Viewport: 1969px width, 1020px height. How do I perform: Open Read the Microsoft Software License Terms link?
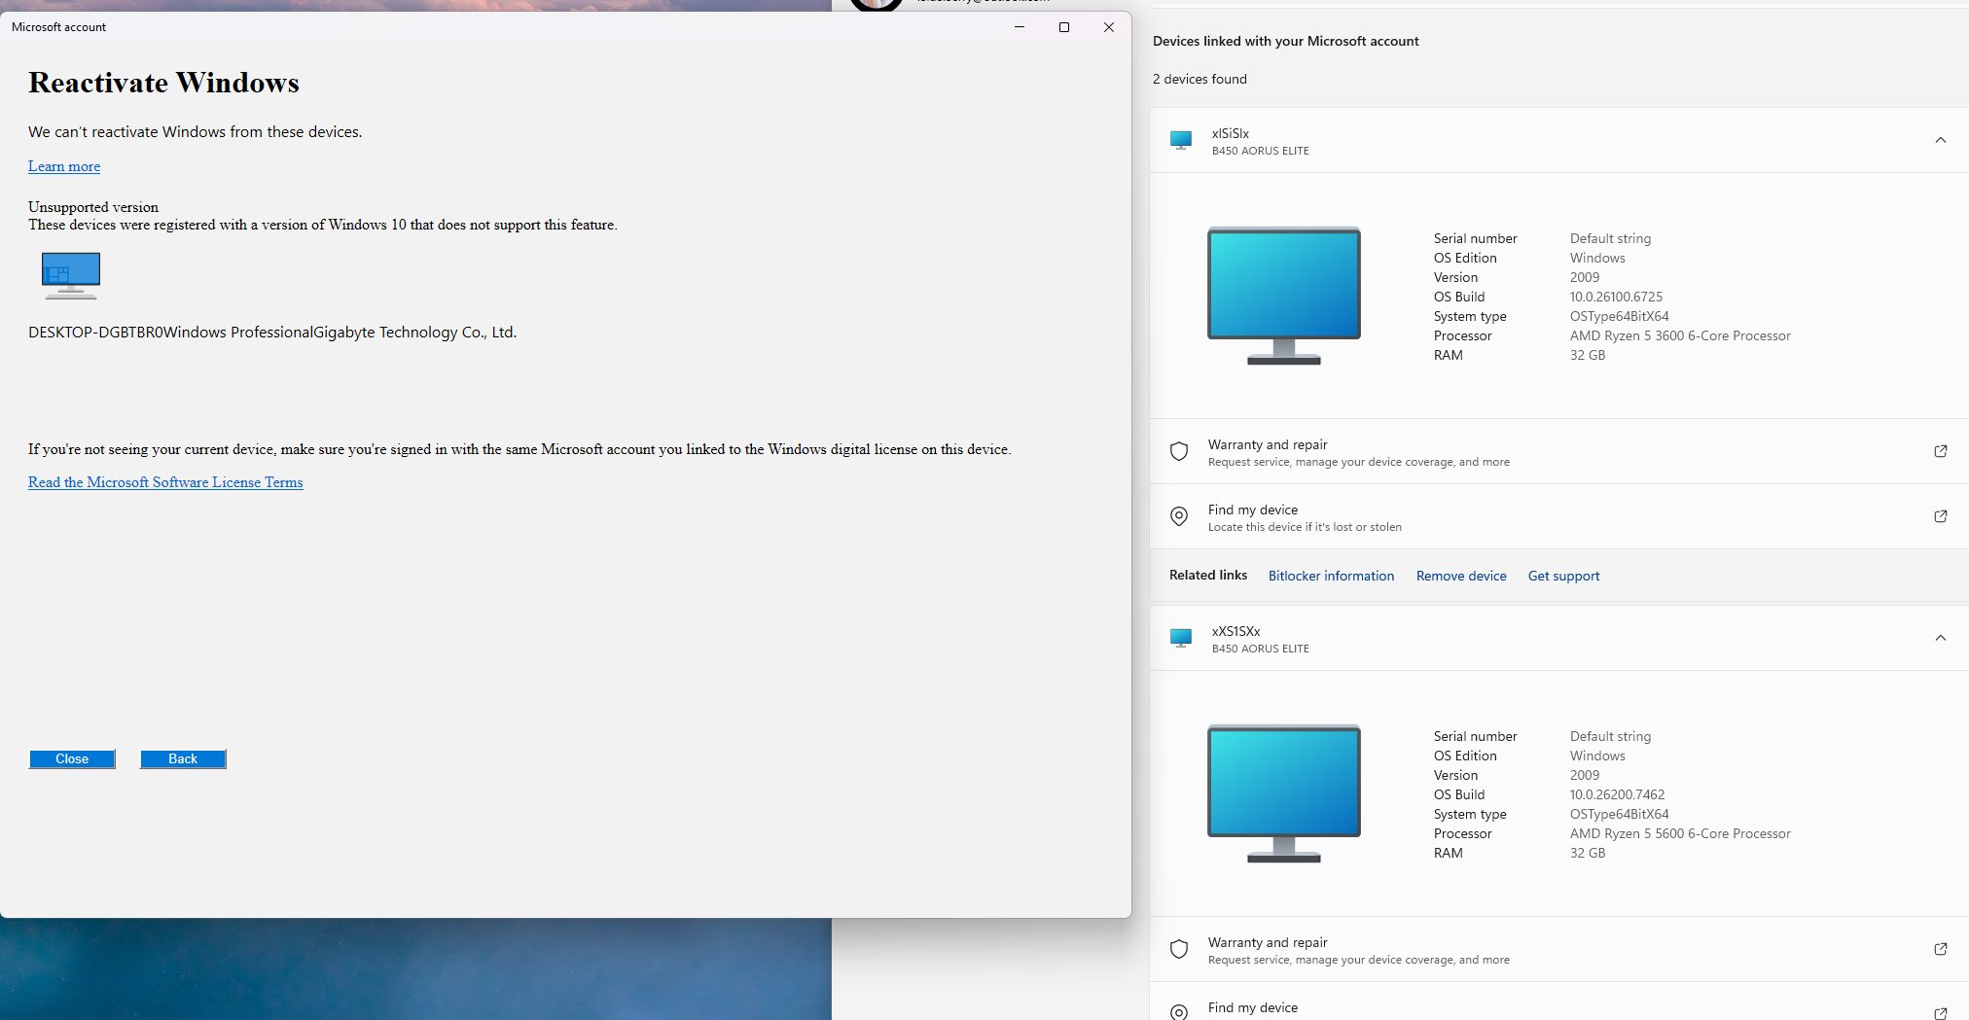[165, 482]
